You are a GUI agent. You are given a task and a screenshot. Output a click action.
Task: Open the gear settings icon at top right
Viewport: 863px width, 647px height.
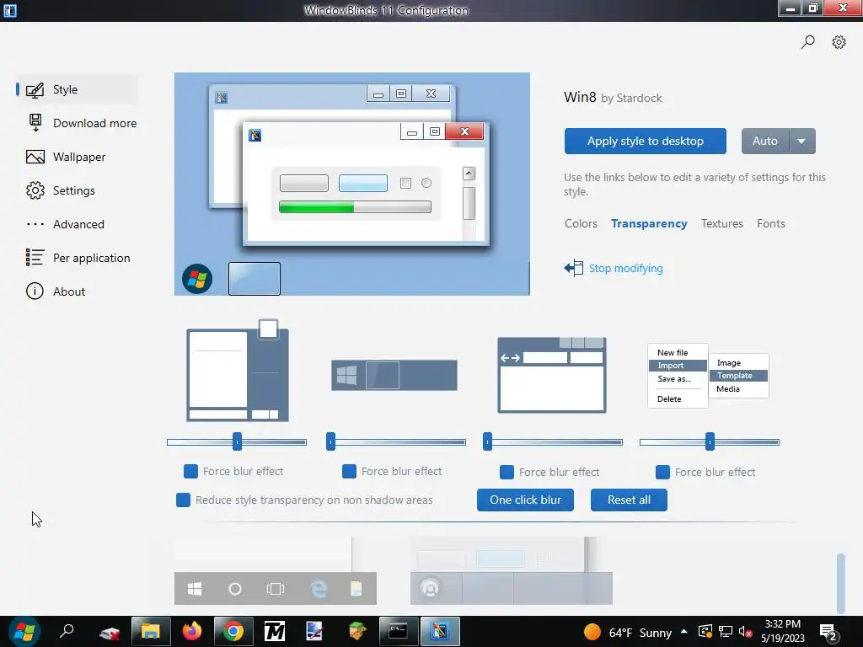[x=839, y=42]
